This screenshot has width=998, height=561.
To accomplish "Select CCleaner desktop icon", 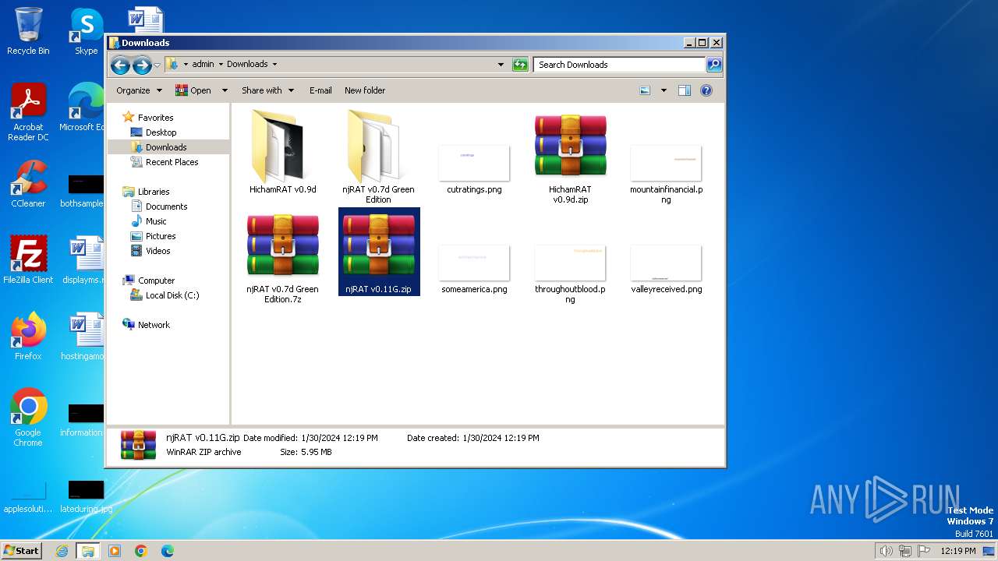I will coord(28,184).
